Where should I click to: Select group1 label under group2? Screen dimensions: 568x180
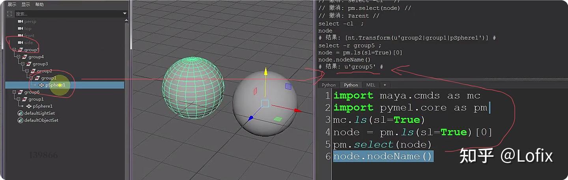(x=49, y=78)
